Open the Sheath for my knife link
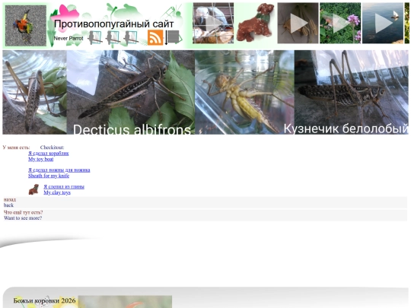This screenshot has height=308, width=411. coord(49,176)
